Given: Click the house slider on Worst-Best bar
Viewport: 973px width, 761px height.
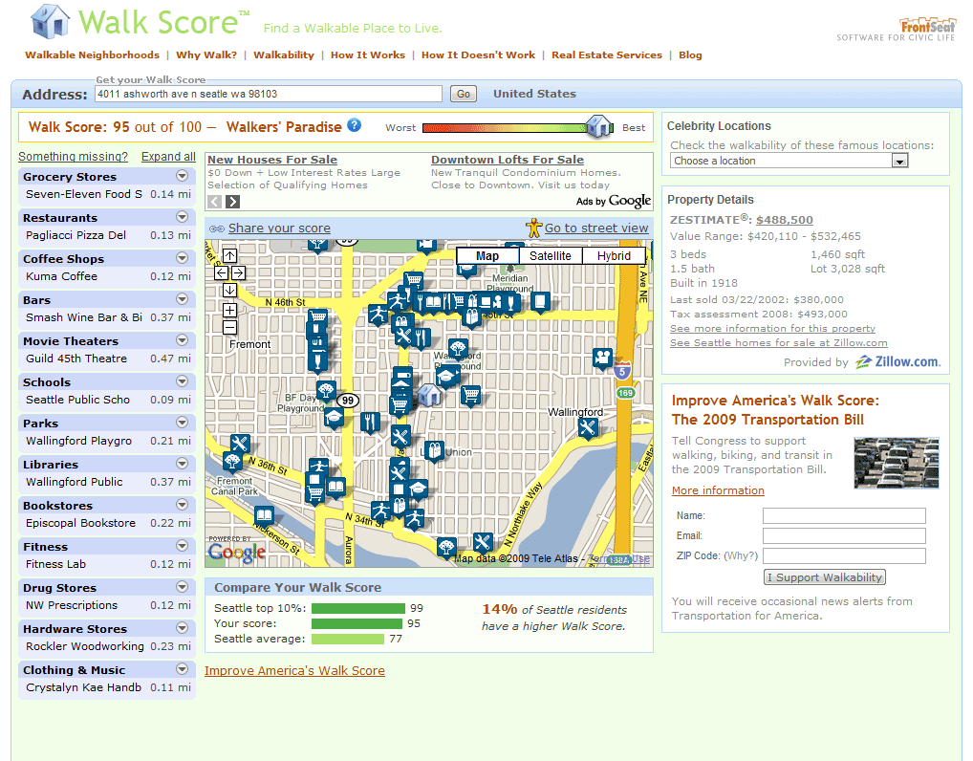Looking at the screenshot, I should pyautogui.click(x=599, y=126).
